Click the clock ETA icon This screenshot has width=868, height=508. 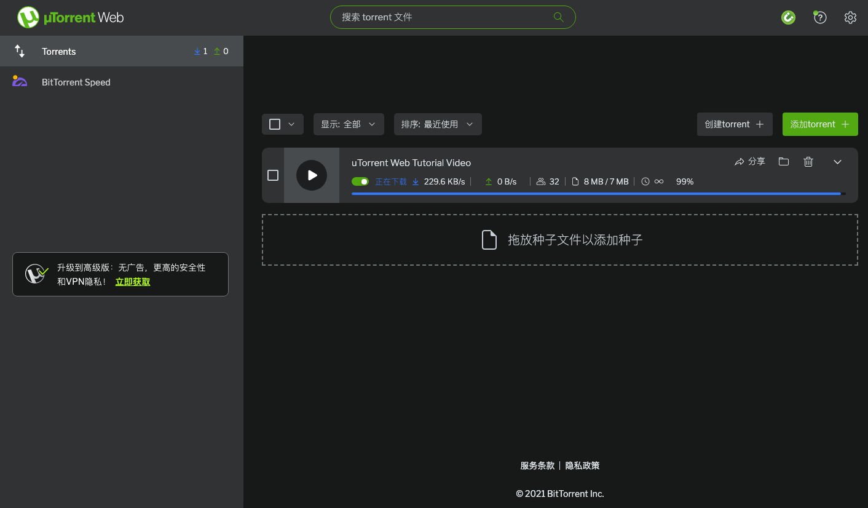point(645,181)
